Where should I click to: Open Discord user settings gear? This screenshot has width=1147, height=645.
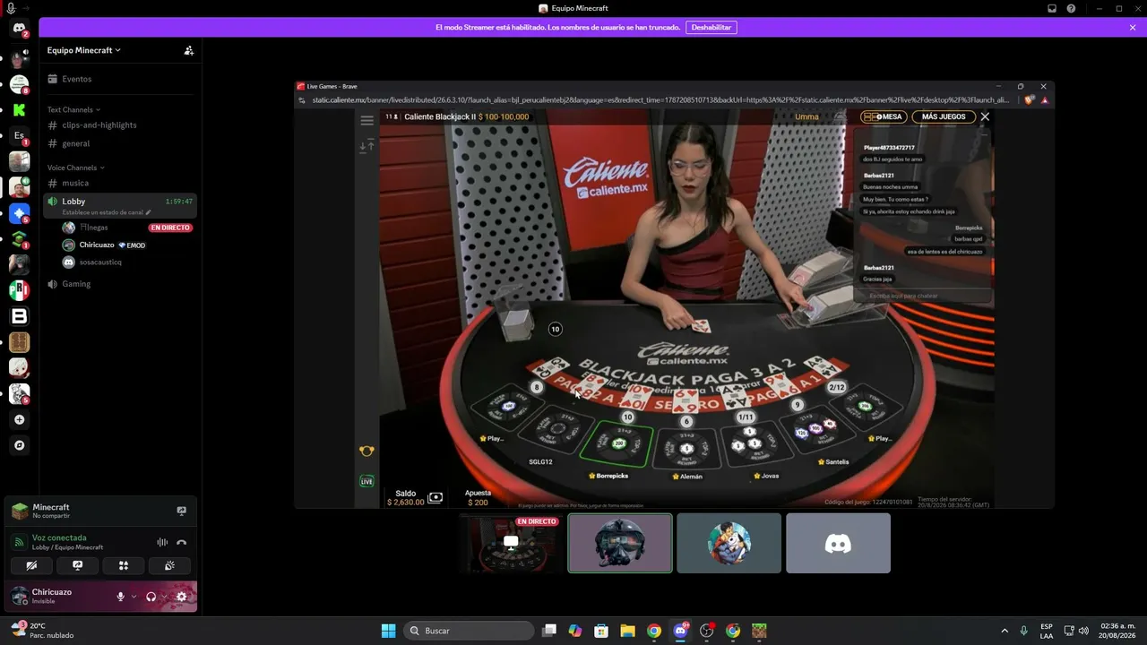click(182, 597)
